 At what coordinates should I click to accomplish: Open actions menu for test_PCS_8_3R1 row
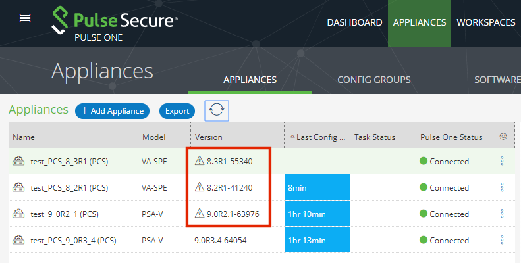point(502,161)
